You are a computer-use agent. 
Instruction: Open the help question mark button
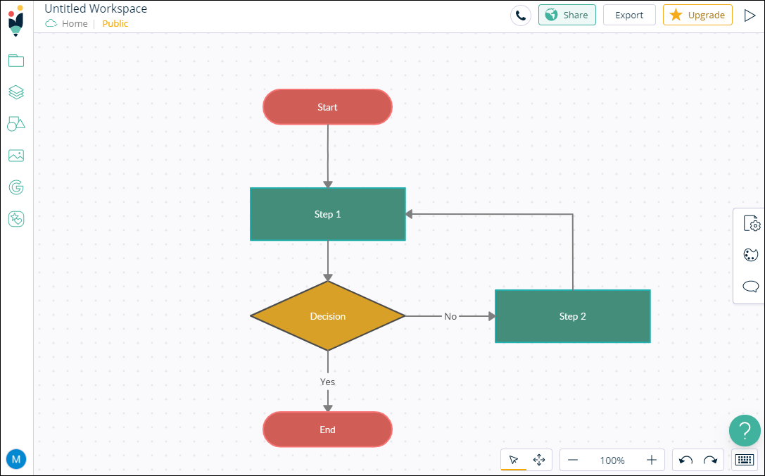[745, 431]
